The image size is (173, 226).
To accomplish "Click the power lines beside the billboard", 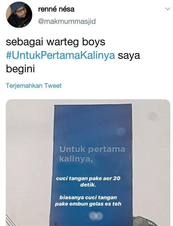I will pos(10,220).
